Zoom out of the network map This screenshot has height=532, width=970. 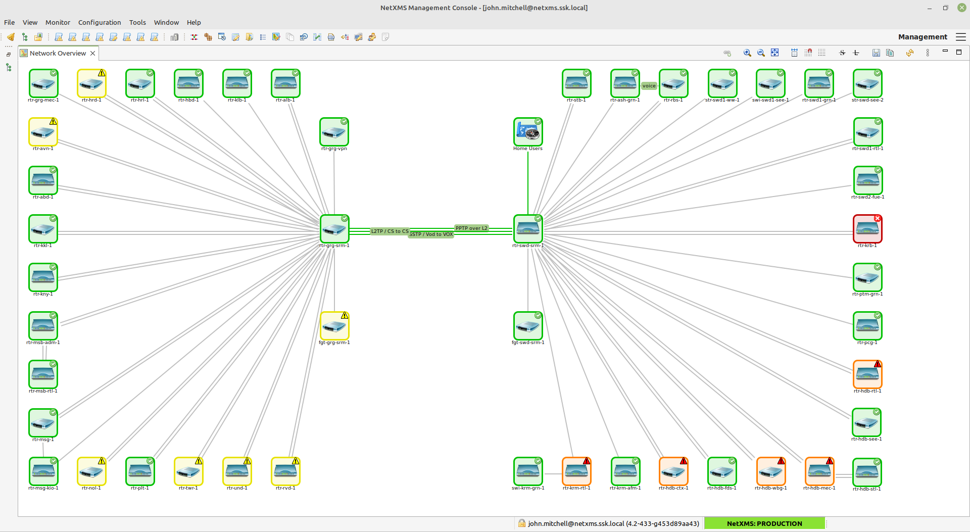point(761,53)
